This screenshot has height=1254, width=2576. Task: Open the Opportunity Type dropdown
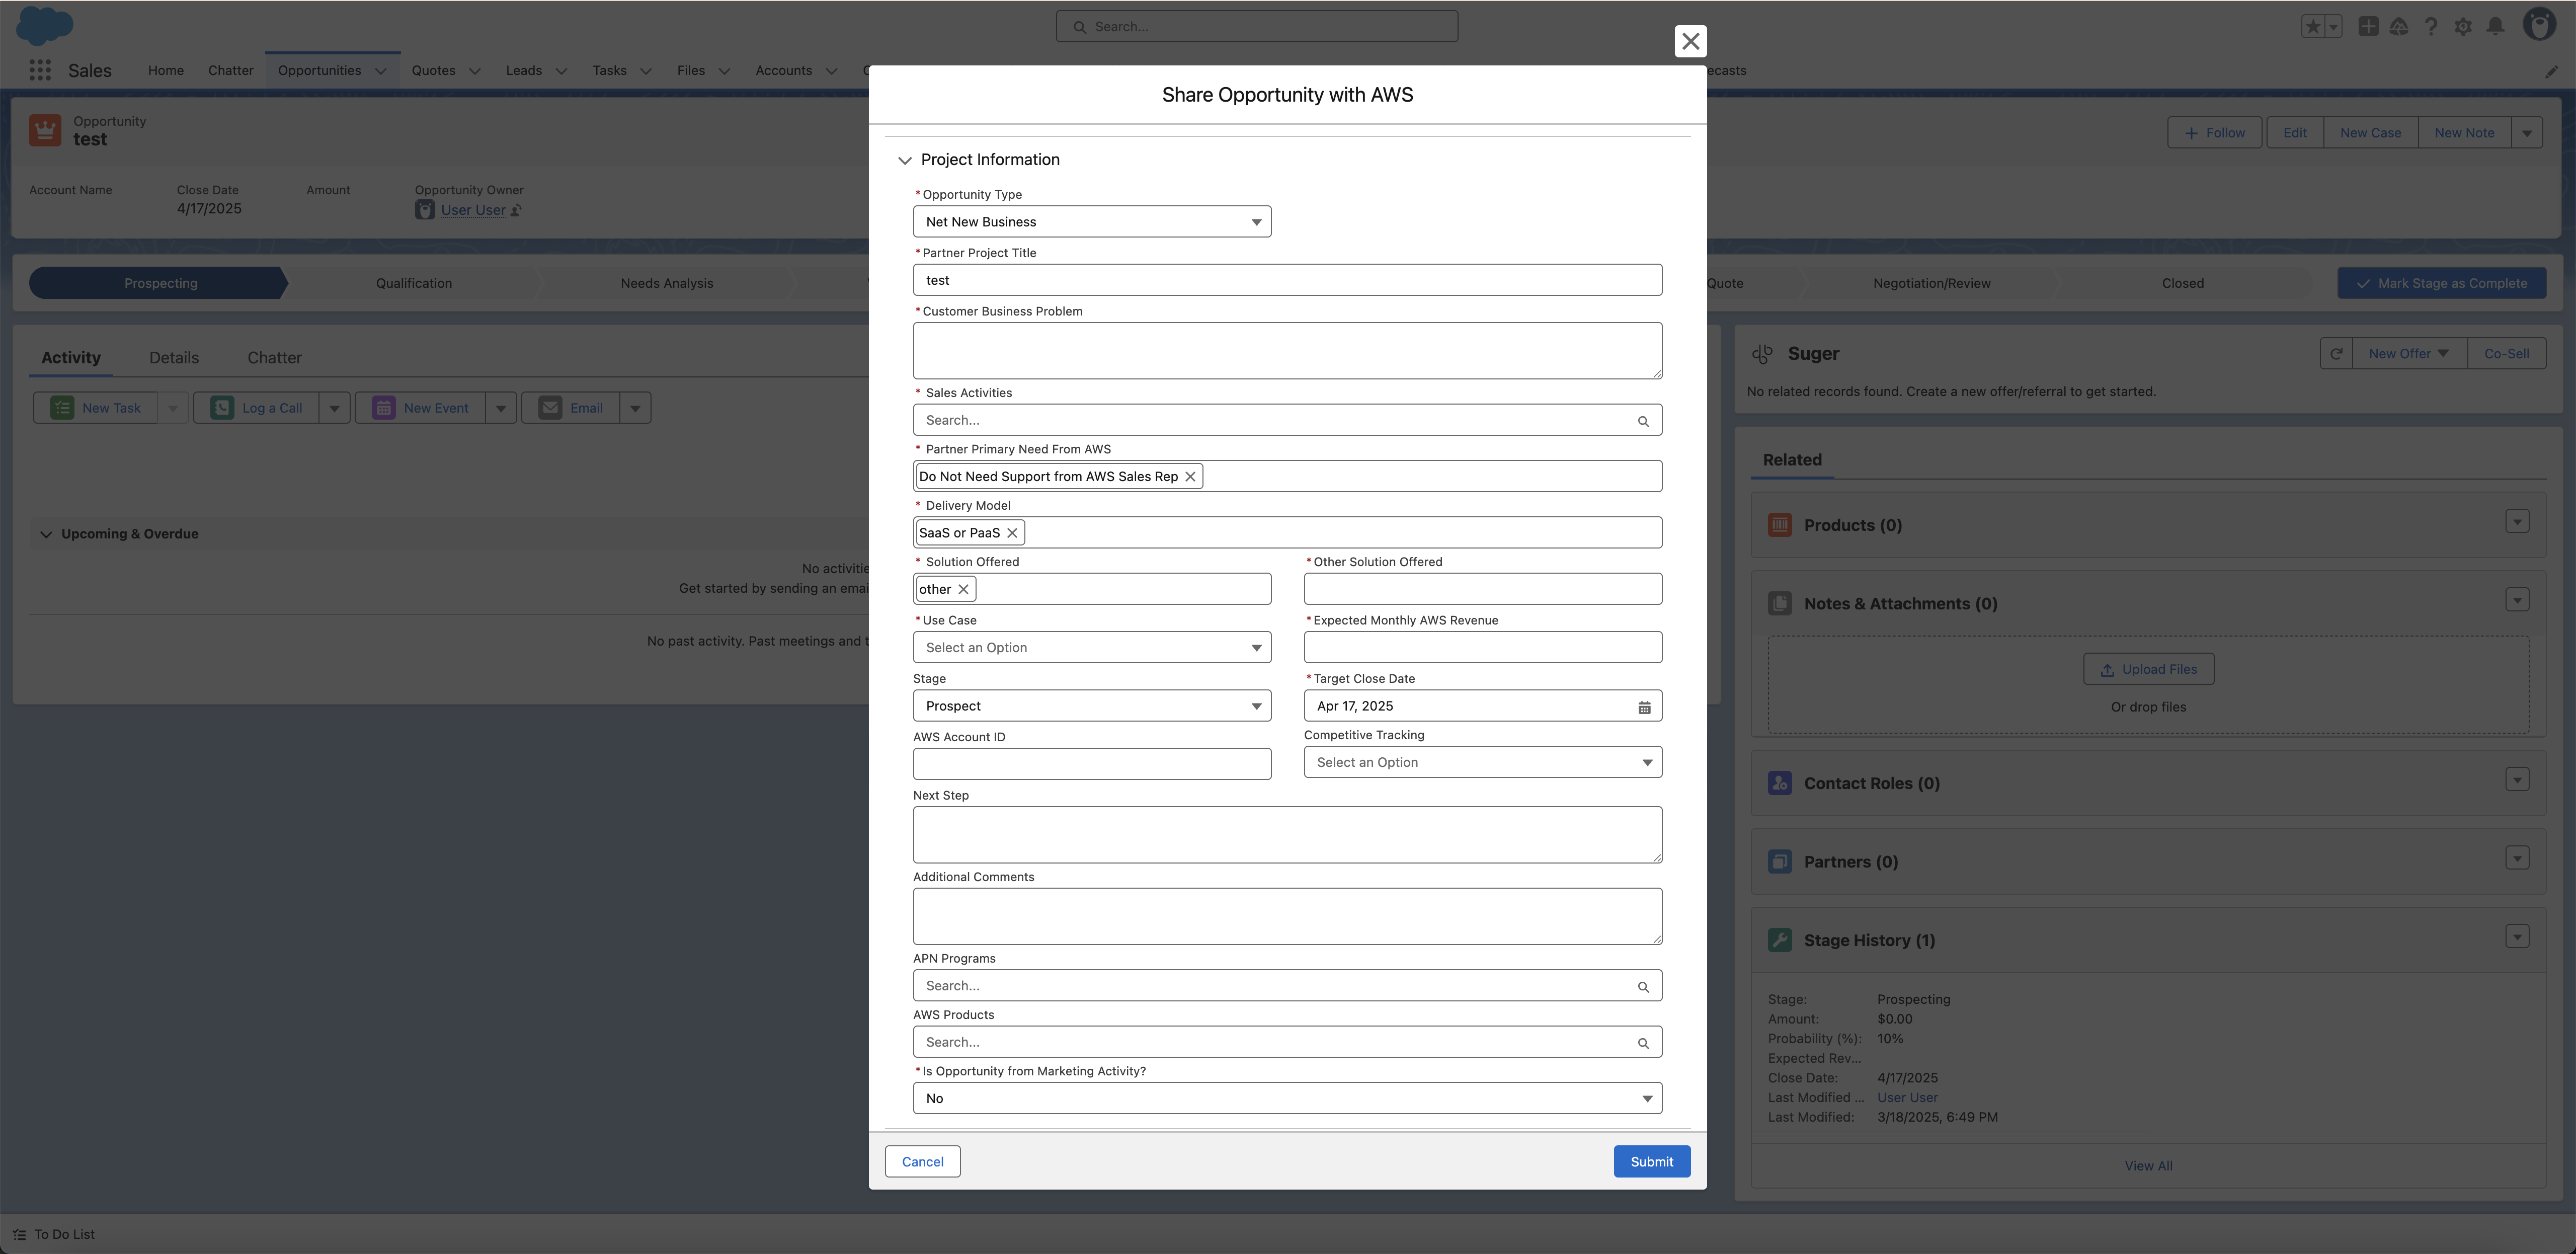point(1091,222)
